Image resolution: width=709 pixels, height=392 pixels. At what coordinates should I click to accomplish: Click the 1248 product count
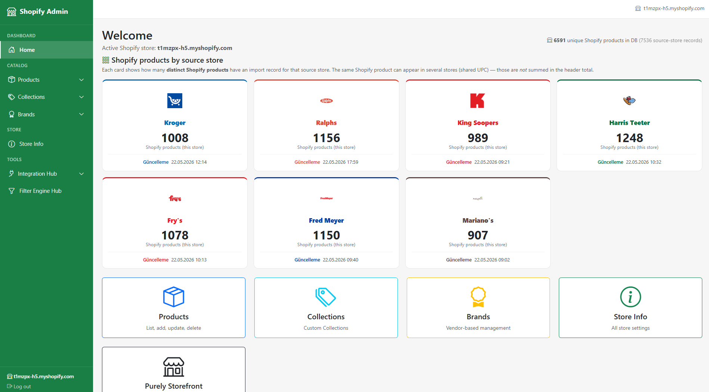[629, 138]
